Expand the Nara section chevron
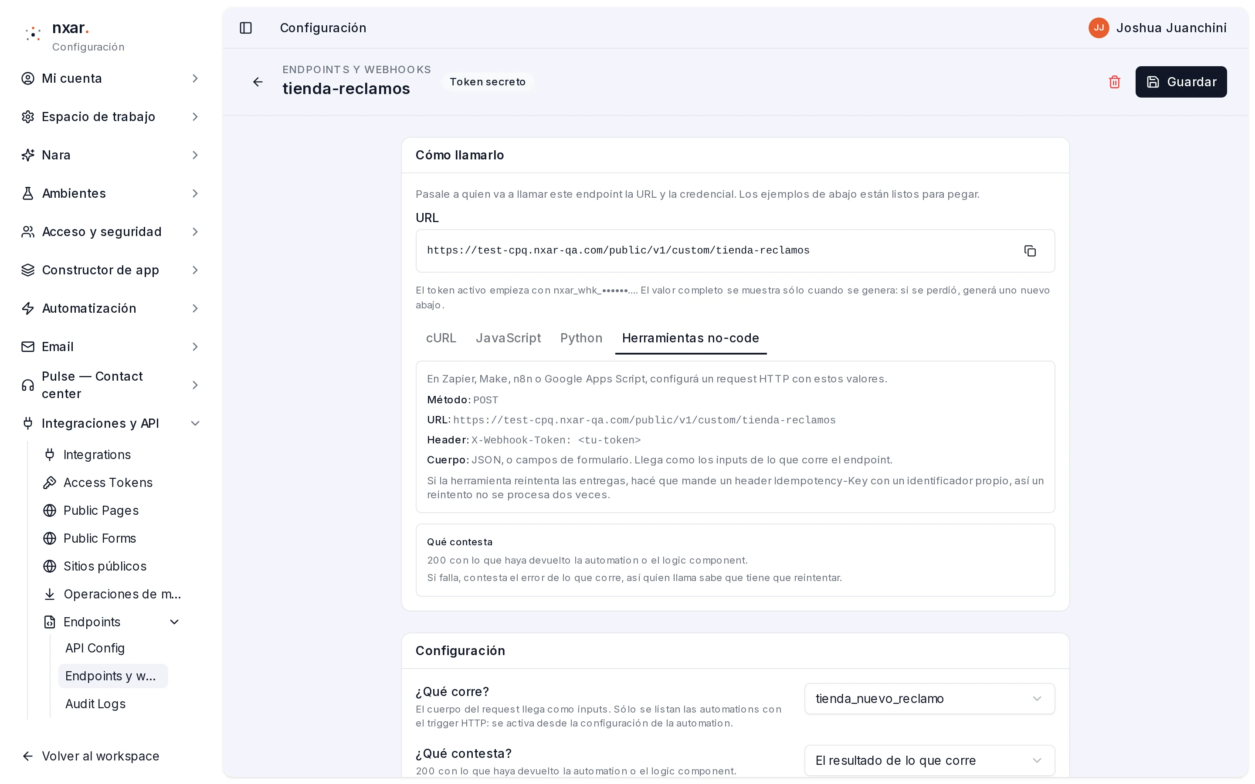This screenshot has height=784, width=1255. [x=195, y=155]
